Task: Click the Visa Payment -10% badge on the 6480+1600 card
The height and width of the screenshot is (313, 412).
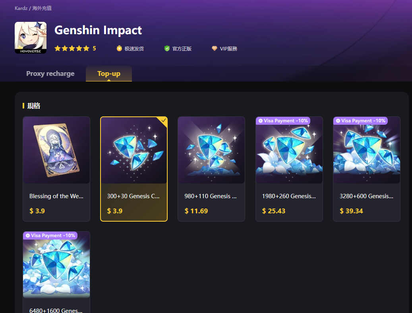Action: point(50,236)
